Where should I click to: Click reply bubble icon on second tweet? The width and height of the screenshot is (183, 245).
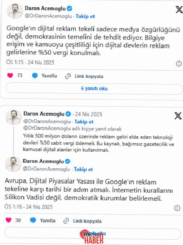click(x=33, y=220)
